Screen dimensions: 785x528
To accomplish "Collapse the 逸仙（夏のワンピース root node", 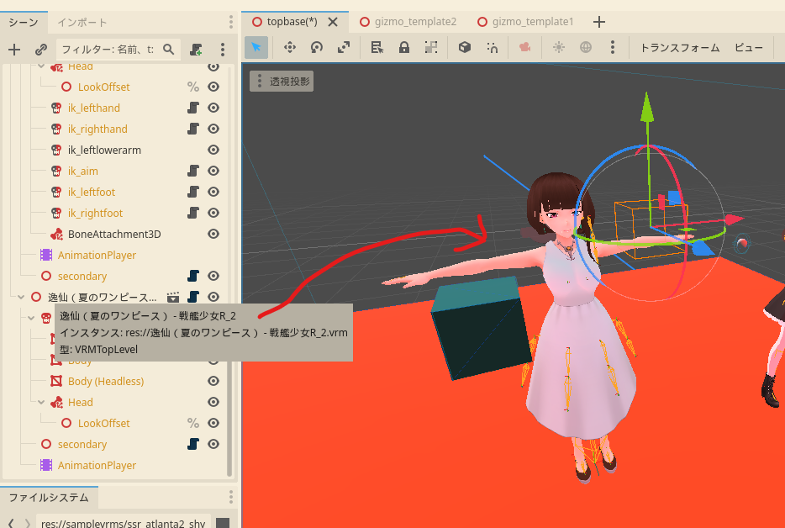I will 21,297.
